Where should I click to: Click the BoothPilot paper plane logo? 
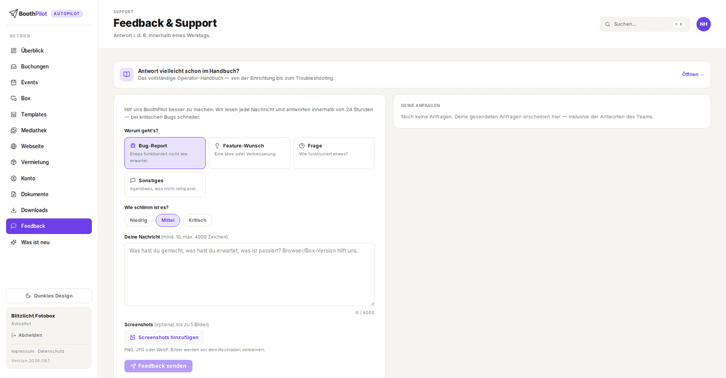point(13,13)
